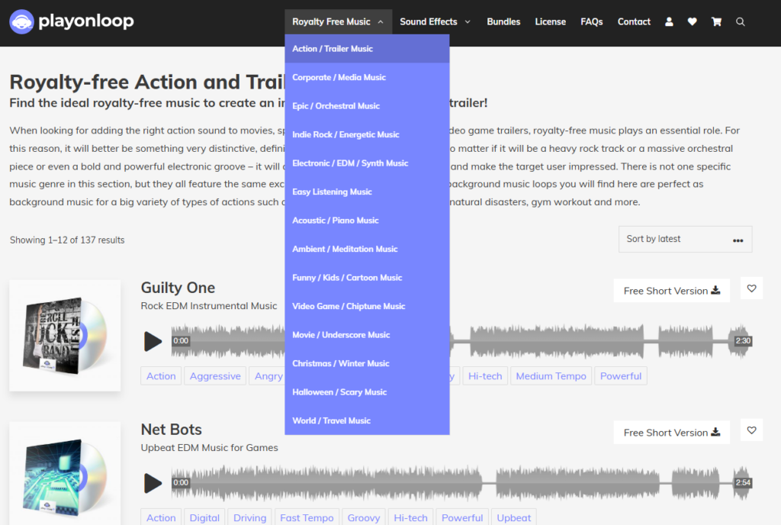
Task: Select Video Game / Chiptune Music
Action: pyautogui.click(x=367, y=306)
